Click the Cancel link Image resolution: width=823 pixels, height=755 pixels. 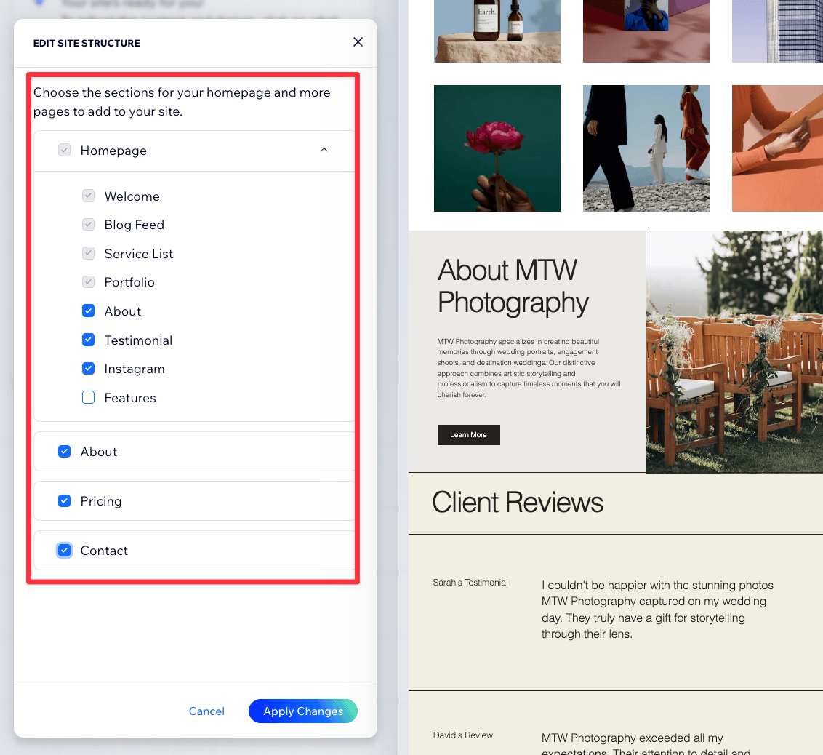pyautogui.click(x=206, y=711)
